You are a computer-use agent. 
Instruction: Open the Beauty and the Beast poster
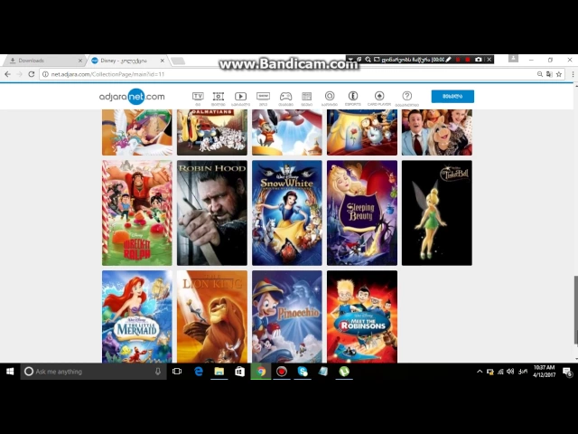pos(362,132)
